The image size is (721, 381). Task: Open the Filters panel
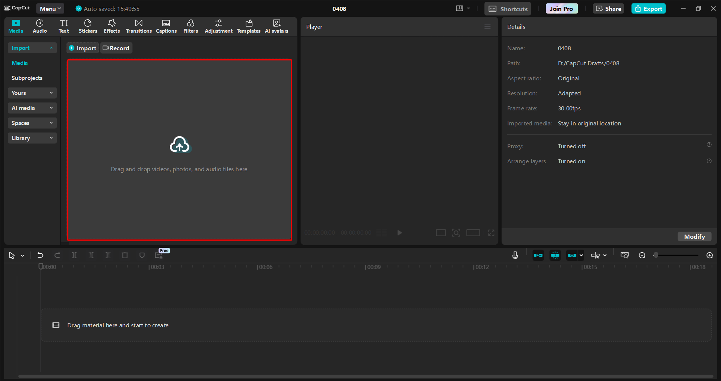point(190,26)
